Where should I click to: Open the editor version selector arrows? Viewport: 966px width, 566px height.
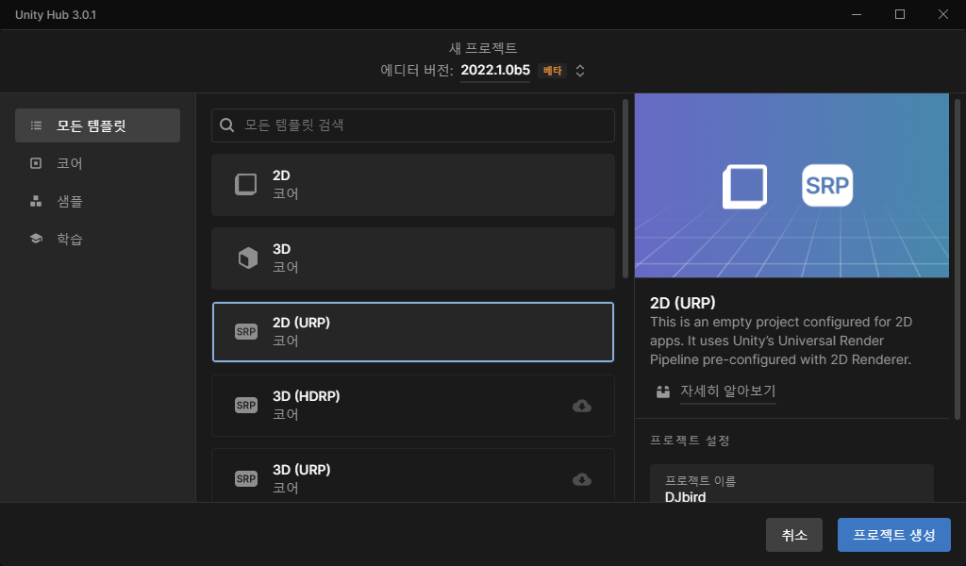(580, 71)
